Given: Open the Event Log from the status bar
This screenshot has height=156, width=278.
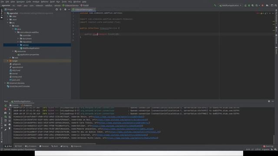Looking at the screenshot, I should (268, 146).
